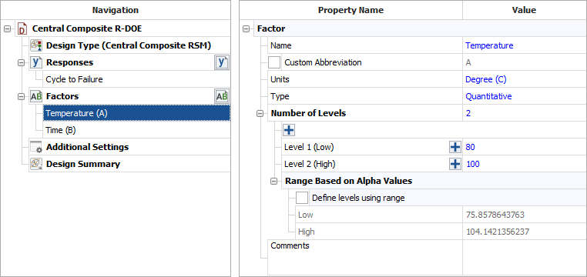Click the add response icon beside Responses
Screen dimensions: 587x277
point(222,62)
